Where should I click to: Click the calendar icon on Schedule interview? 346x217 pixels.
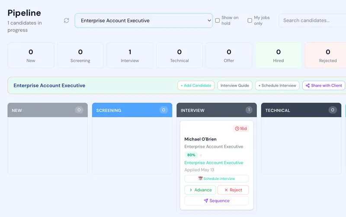(200, 178)
